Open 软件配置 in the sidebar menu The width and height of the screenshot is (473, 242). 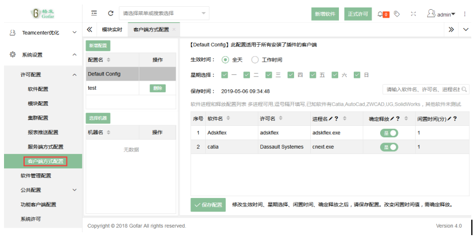(38, 89)
